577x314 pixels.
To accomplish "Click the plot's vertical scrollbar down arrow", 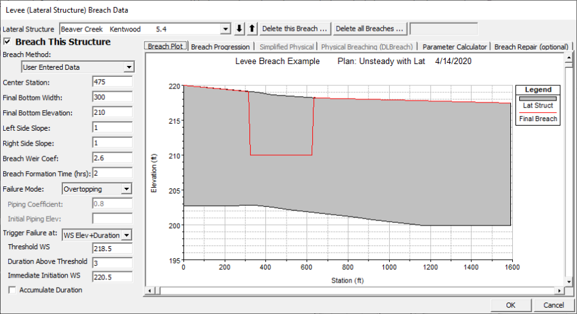I will (568, 281).
